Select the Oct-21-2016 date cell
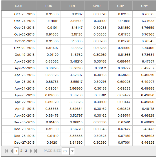This screenshot has width=156, height=158. (19, 41)
